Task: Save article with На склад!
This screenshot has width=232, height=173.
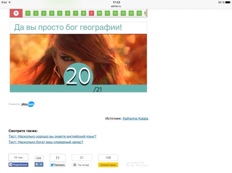Action: (82, 165)
